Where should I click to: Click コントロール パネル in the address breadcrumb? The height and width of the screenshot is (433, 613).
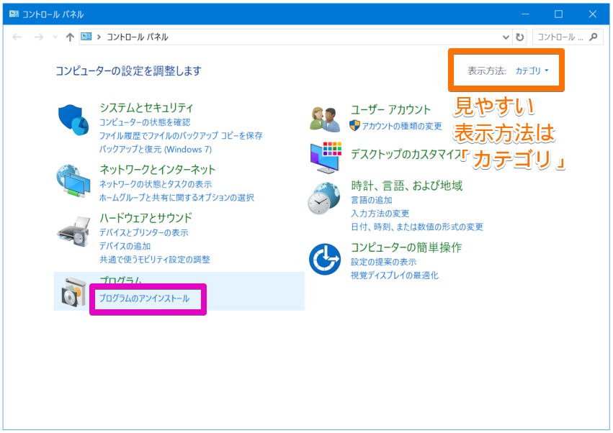pos(137,37)
